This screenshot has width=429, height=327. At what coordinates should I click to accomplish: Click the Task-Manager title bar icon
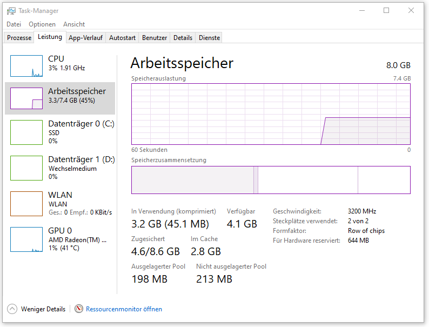[x=11, y=11]
